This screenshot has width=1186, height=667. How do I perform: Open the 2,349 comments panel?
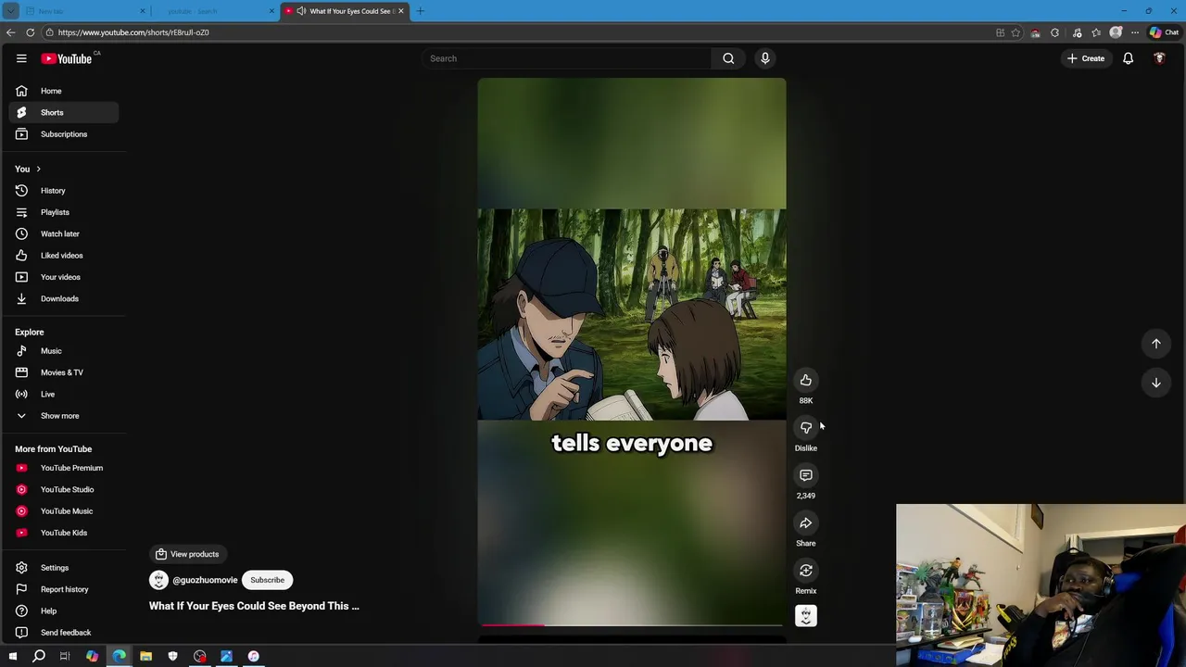pyautogui.click(x=806, y=475)
